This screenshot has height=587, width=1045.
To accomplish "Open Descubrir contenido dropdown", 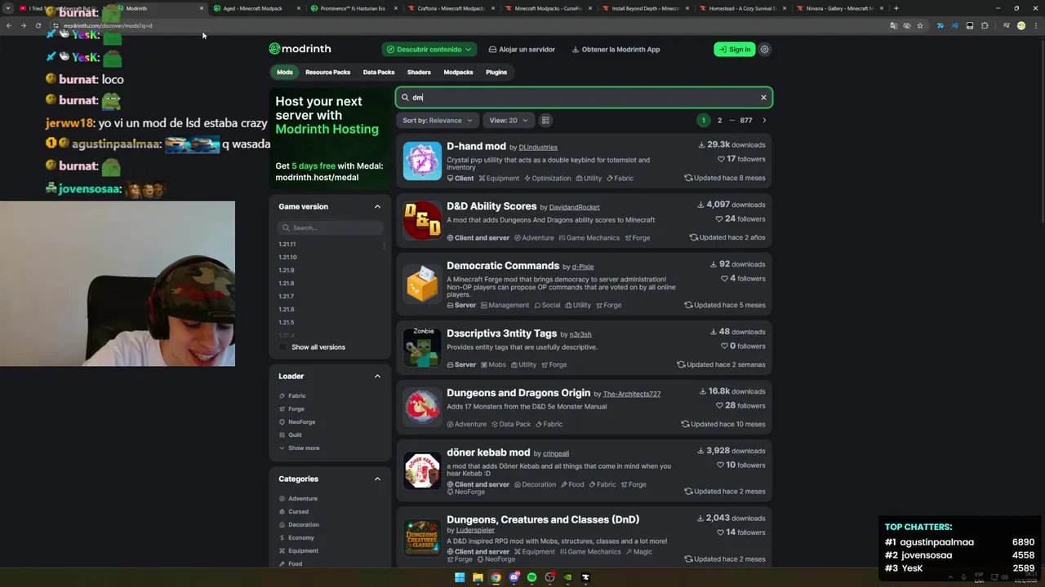I will click(429, 49).
